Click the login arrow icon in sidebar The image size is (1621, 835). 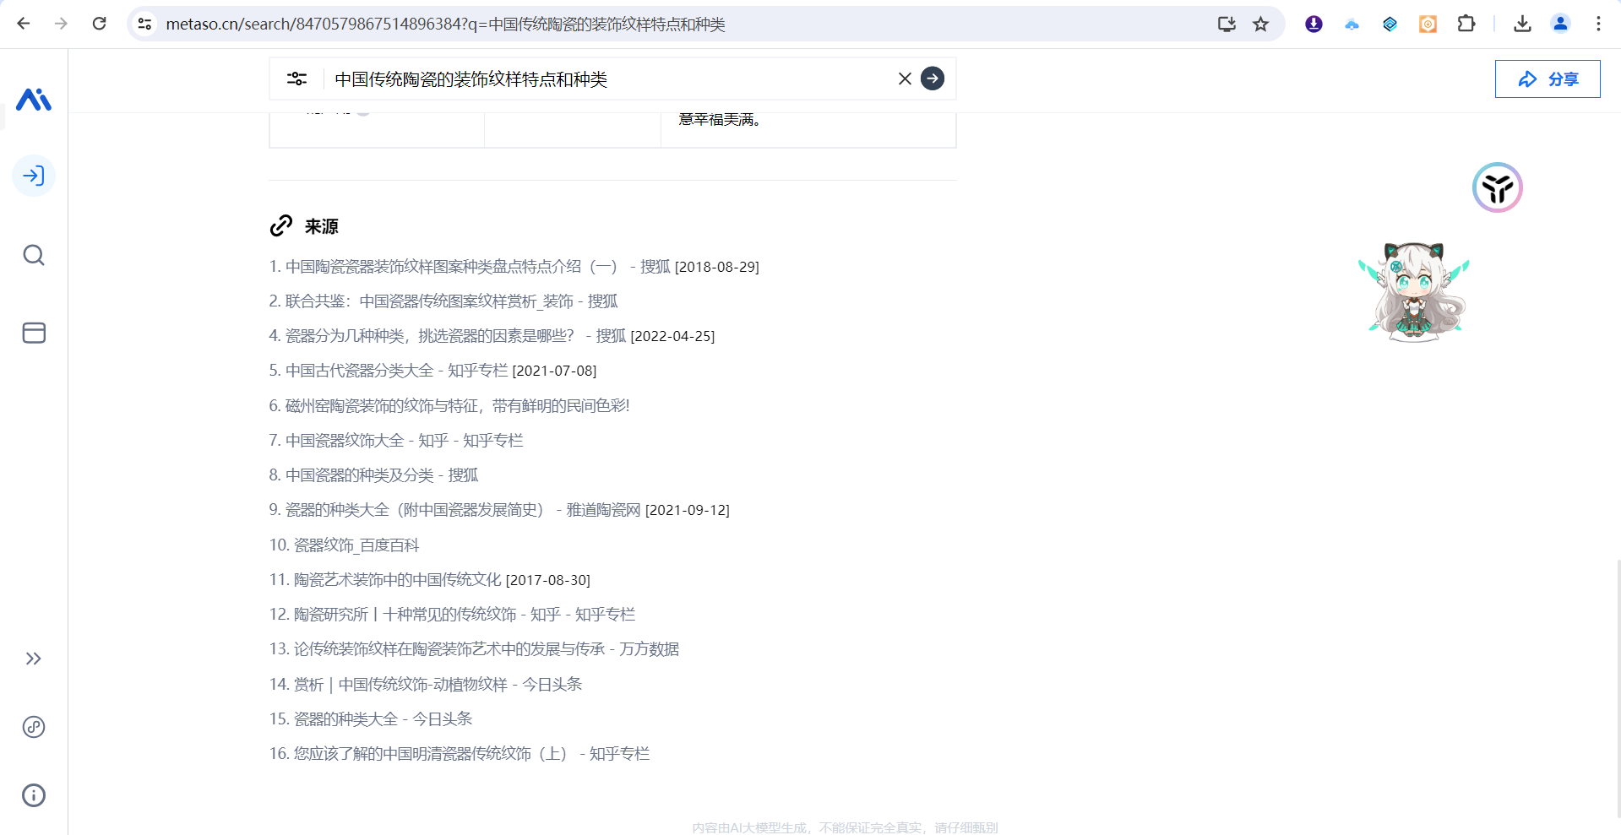(x=34, y=176)
